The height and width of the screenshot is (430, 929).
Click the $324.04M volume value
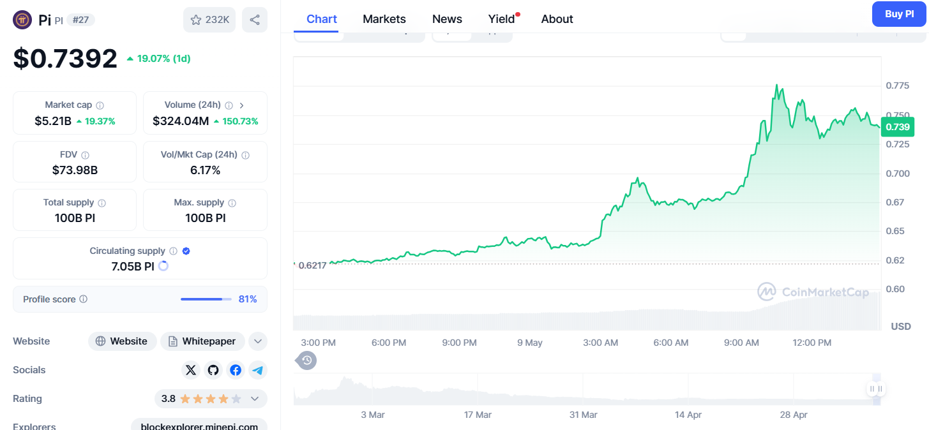[181, 121]
